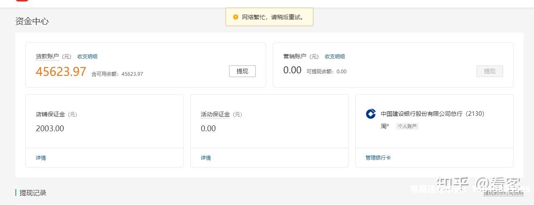The width and height of the screenshot is (534, 205).
Task: View 详情 for 活动保证金
Action: coord(206,158)
